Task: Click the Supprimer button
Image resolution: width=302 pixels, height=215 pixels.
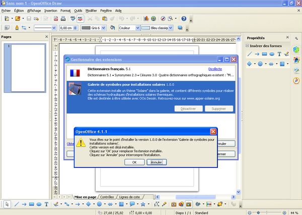Action: [219, 109]
